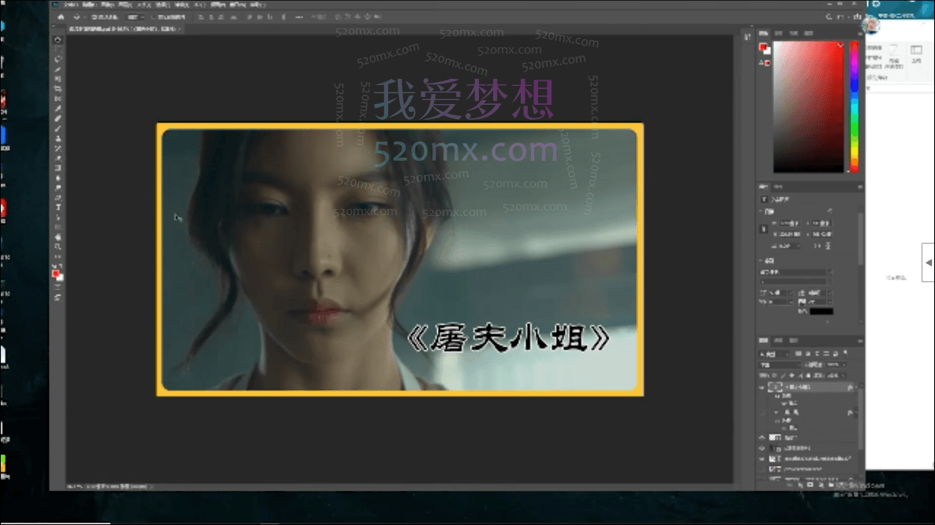Select the Zoom tool in the toolbox
The width and height of the screenshot is (935, 525).
[58, 247]
